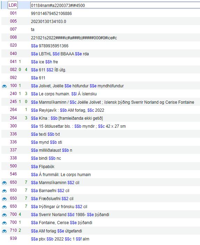Click Kína manufacture statement row

click(x=67, y=118)
